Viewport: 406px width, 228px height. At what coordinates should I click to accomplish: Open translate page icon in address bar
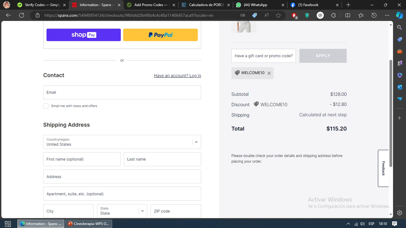pos(243,15)
